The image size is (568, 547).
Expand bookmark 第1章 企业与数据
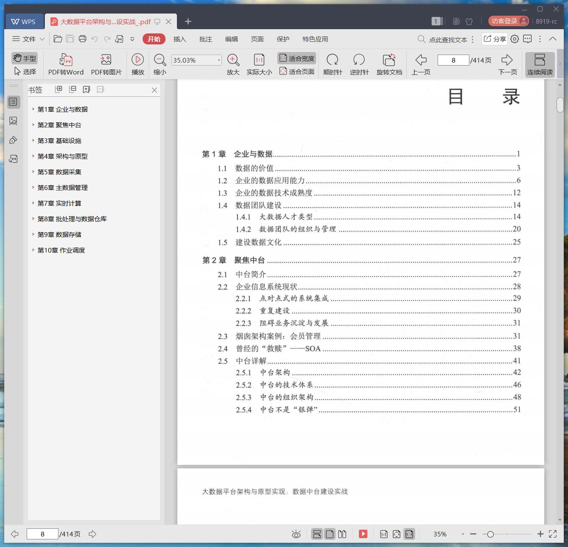tap(33, 109)
